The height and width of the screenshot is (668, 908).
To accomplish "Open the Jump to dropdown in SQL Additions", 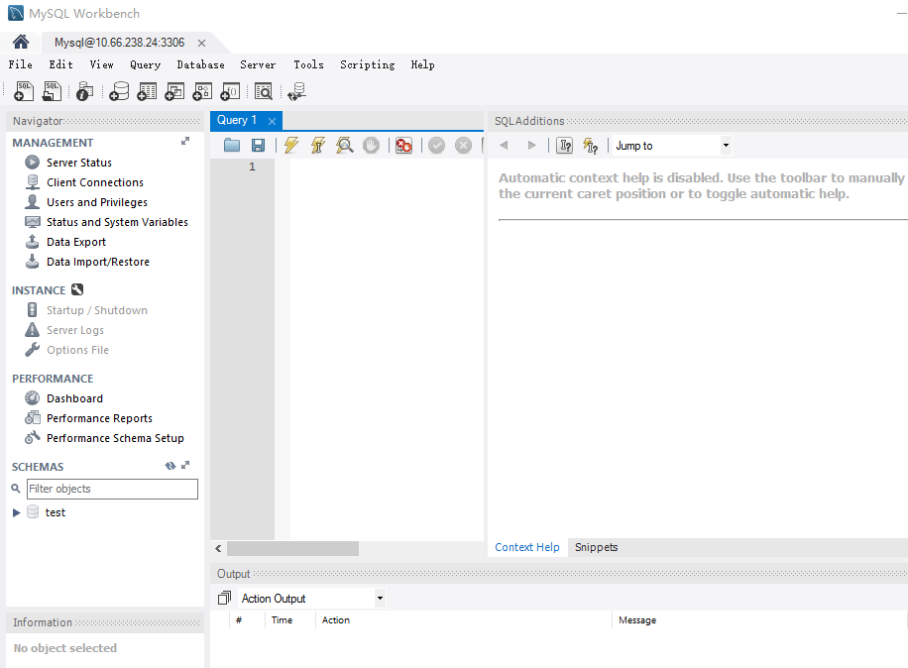I will 725,145.
